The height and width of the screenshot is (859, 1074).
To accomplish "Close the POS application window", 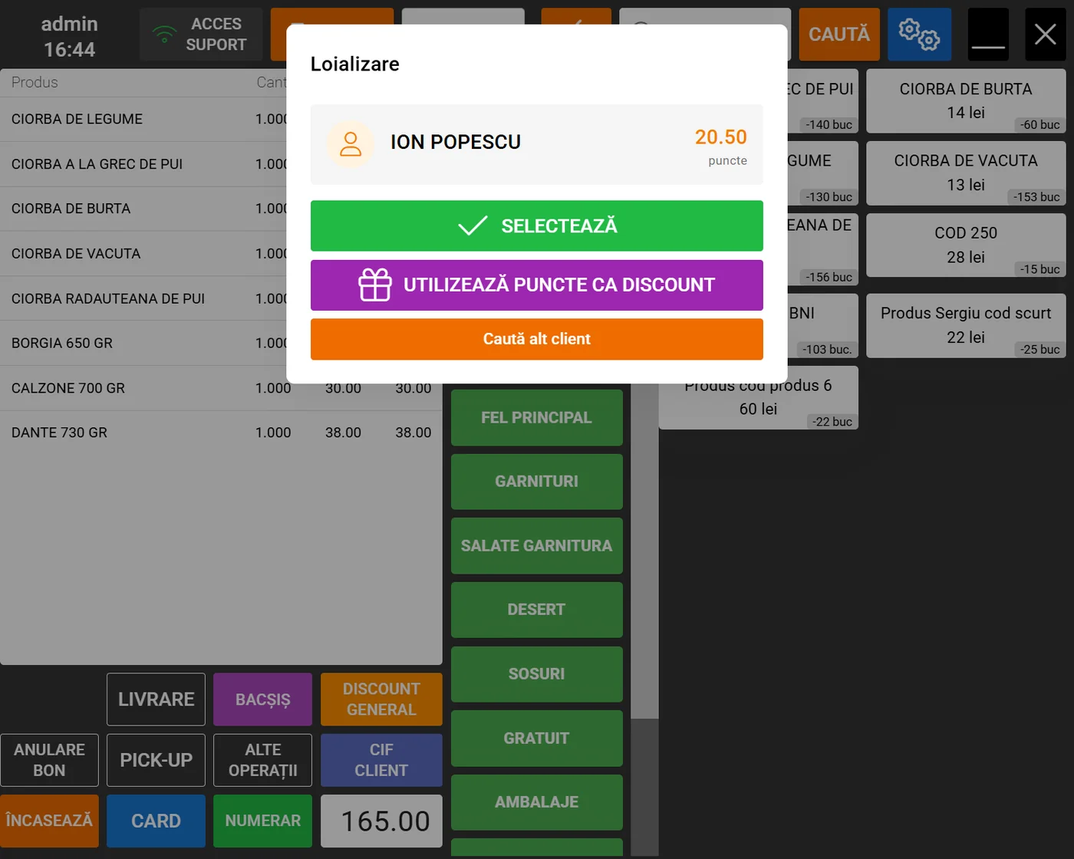I will point(1045,35).
